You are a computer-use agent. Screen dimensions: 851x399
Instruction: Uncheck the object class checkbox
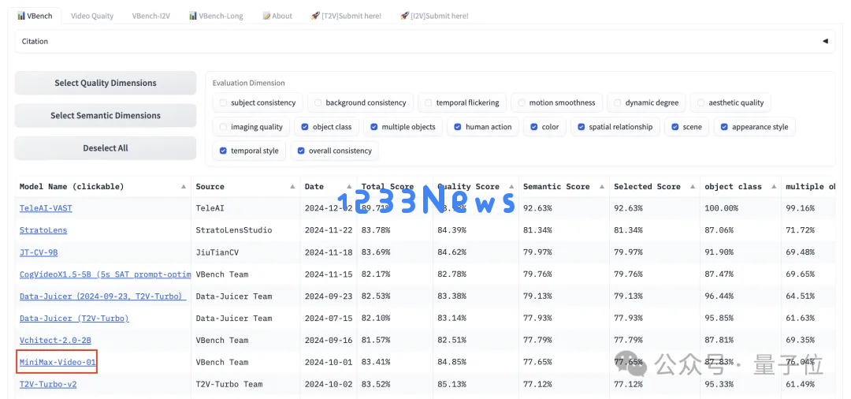click(305, 127)
